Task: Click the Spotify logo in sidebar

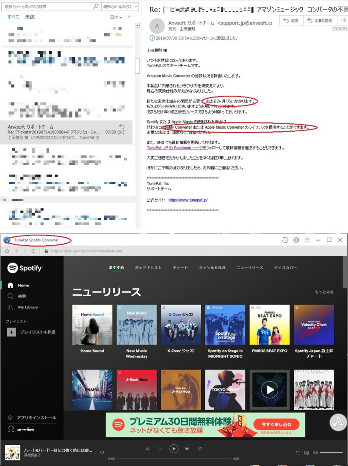Action: click(25, 268)
